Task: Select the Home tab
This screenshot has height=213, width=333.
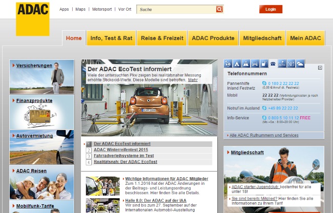Action: click(74, 38)
